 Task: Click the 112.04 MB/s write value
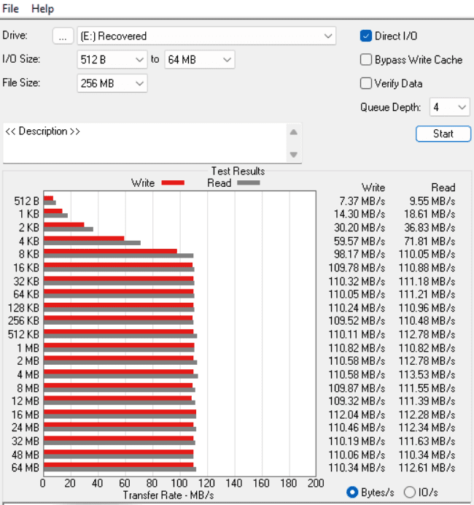coord(357,415)
